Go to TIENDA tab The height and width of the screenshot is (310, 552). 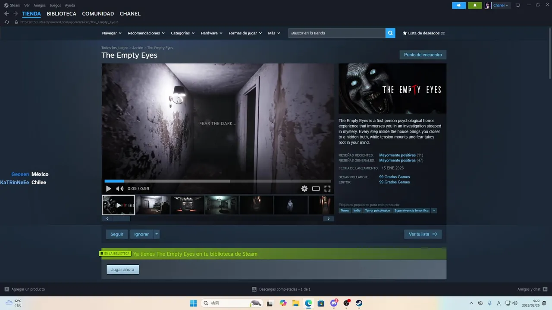(31, 14)
